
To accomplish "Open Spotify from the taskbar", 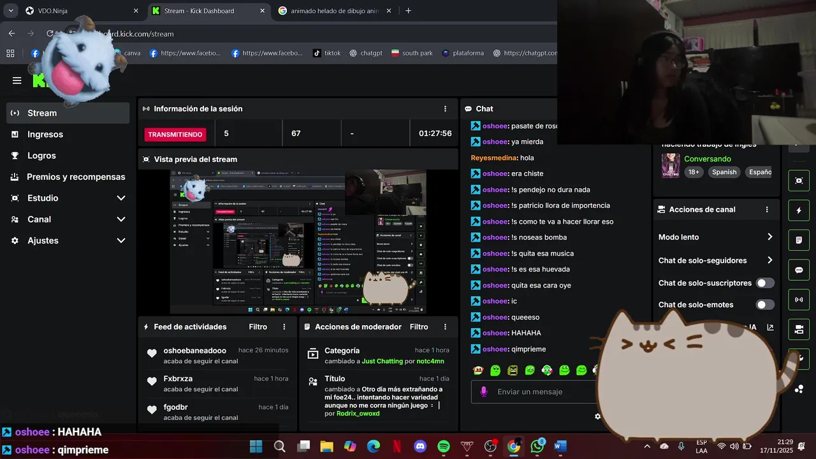I will (x=444, y=446).
